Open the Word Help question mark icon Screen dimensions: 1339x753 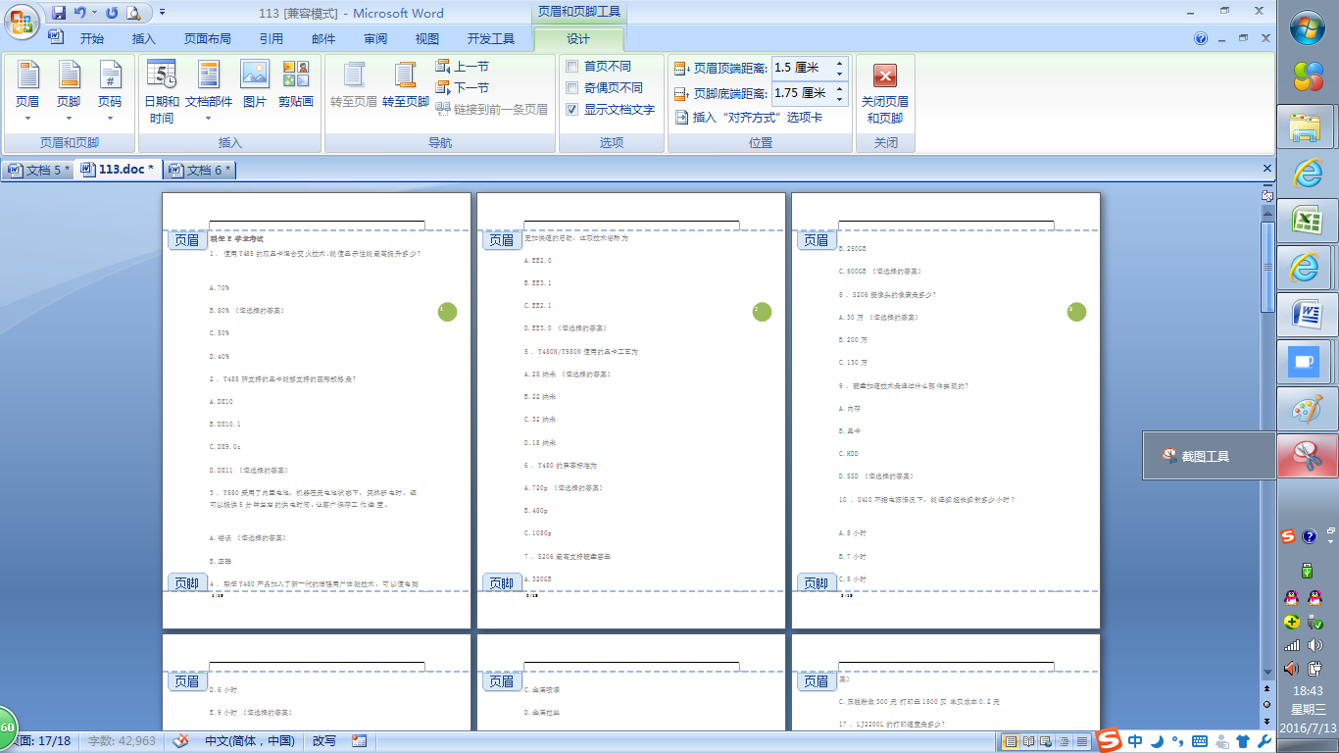[1201, 39]
